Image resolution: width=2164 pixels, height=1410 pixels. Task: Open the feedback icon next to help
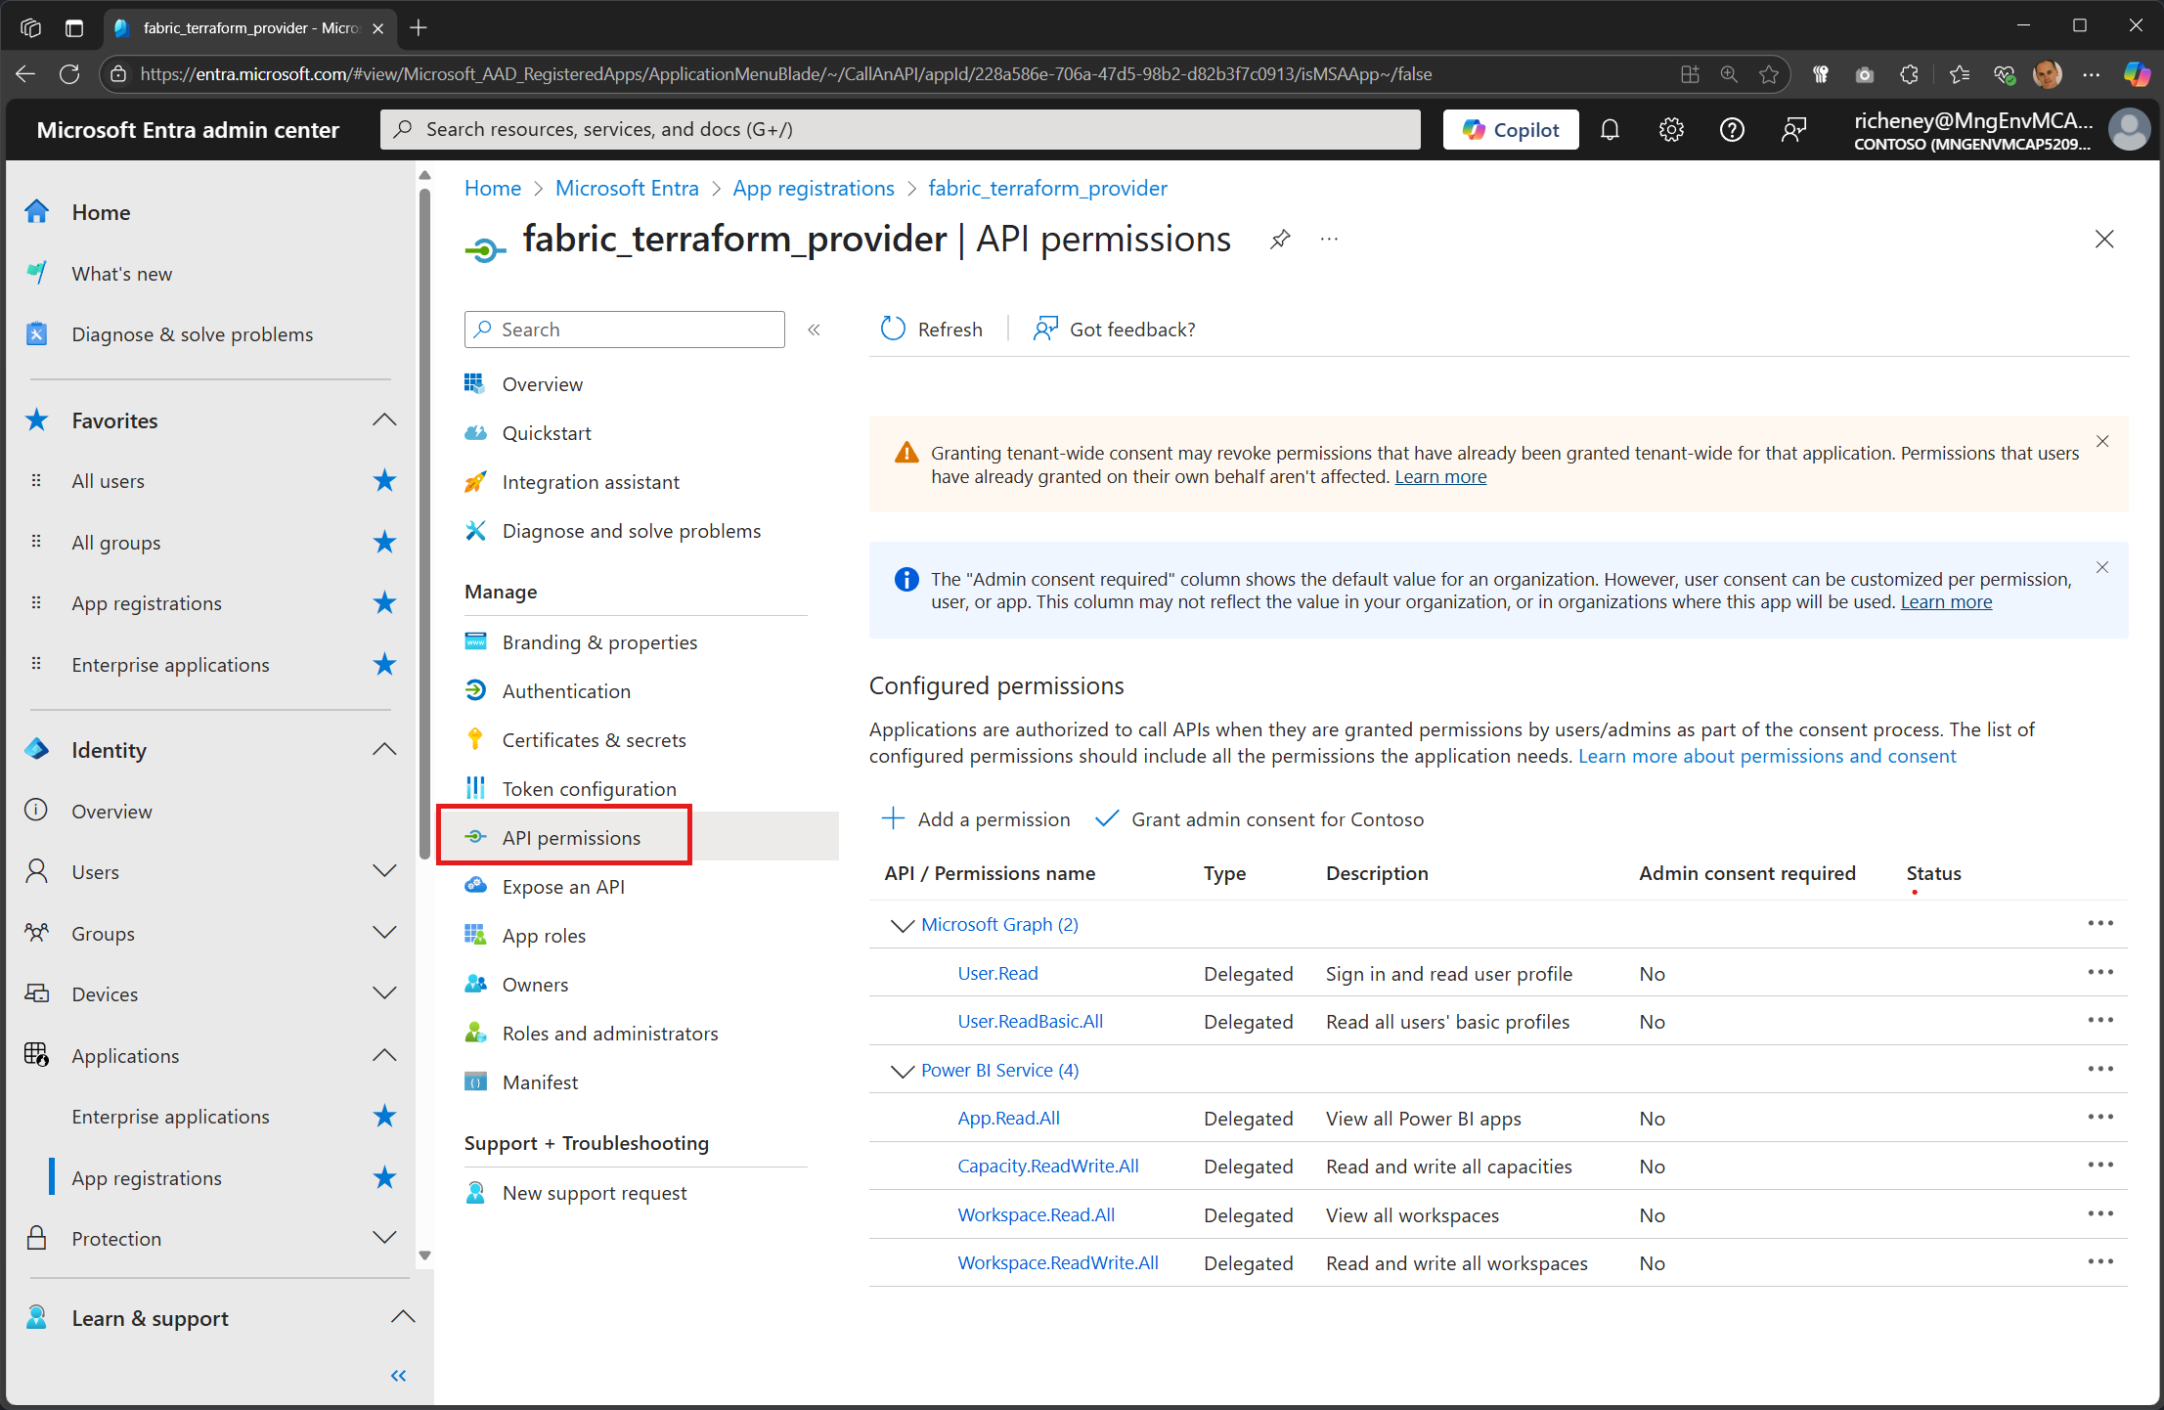[x=1794, y=129]
